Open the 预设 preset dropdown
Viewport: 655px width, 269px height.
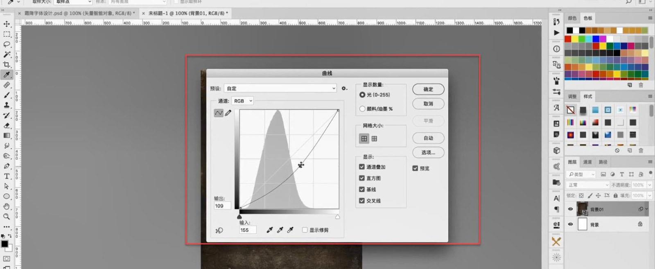[280, 88]
